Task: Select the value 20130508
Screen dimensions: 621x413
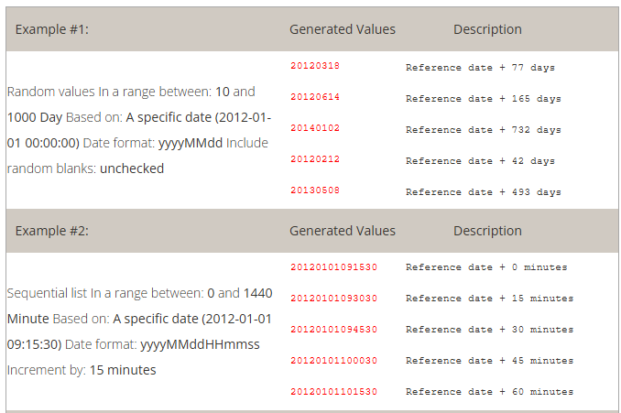Action: pos(315,191)
